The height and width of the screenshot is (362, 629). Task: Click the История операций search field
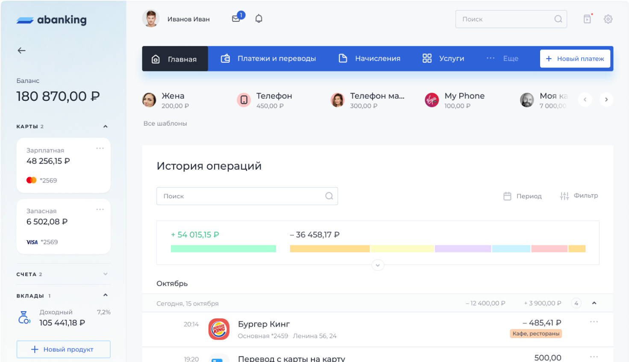(x=241, y=196)
